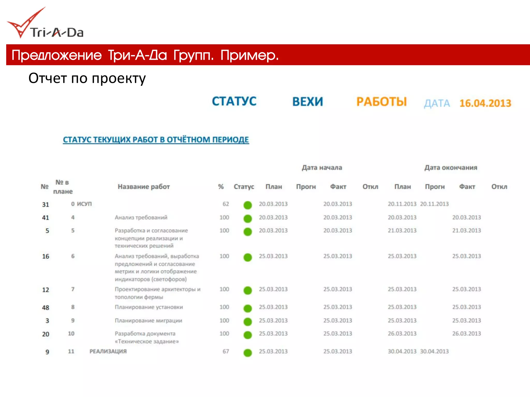Click the Дата начала group header
Image resolution: width=530 pixels, height=397 pixels.
coord(322,167)
